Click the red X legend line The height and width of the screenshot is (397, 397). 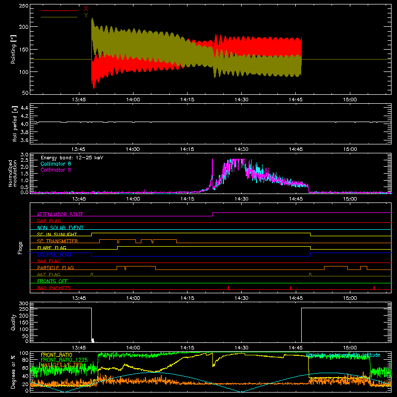coord(59,10)
